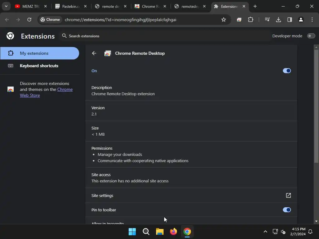Select Communicate with cooperating native applications text
The height and width of the screenshot is (239, 319).
[x=143, y=161]
